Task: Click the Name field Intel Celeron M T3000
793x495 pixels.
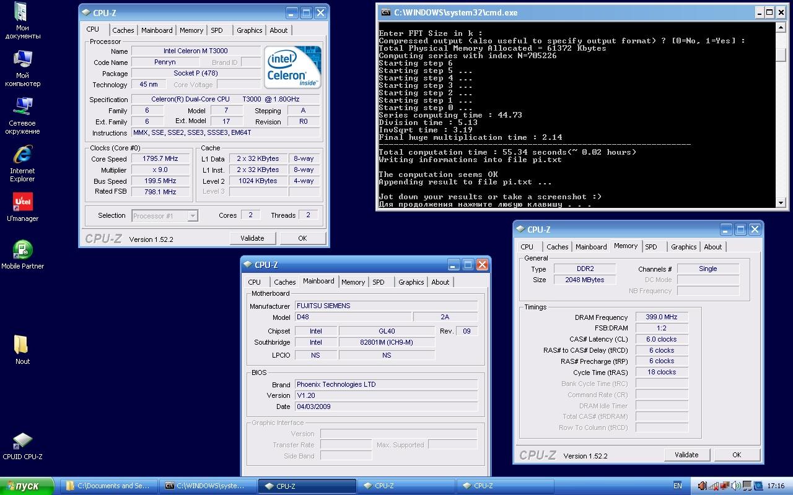Action: (196, 51)
